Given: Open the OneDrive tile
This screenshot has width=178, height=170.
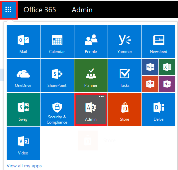Looking at the screenshot, I should [x=23, y=76].
